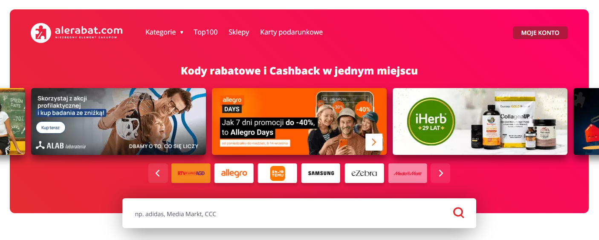Open the RTV Euro AGD store logo
This screenshot has width=599, height=240.
(x=191, y=173)
